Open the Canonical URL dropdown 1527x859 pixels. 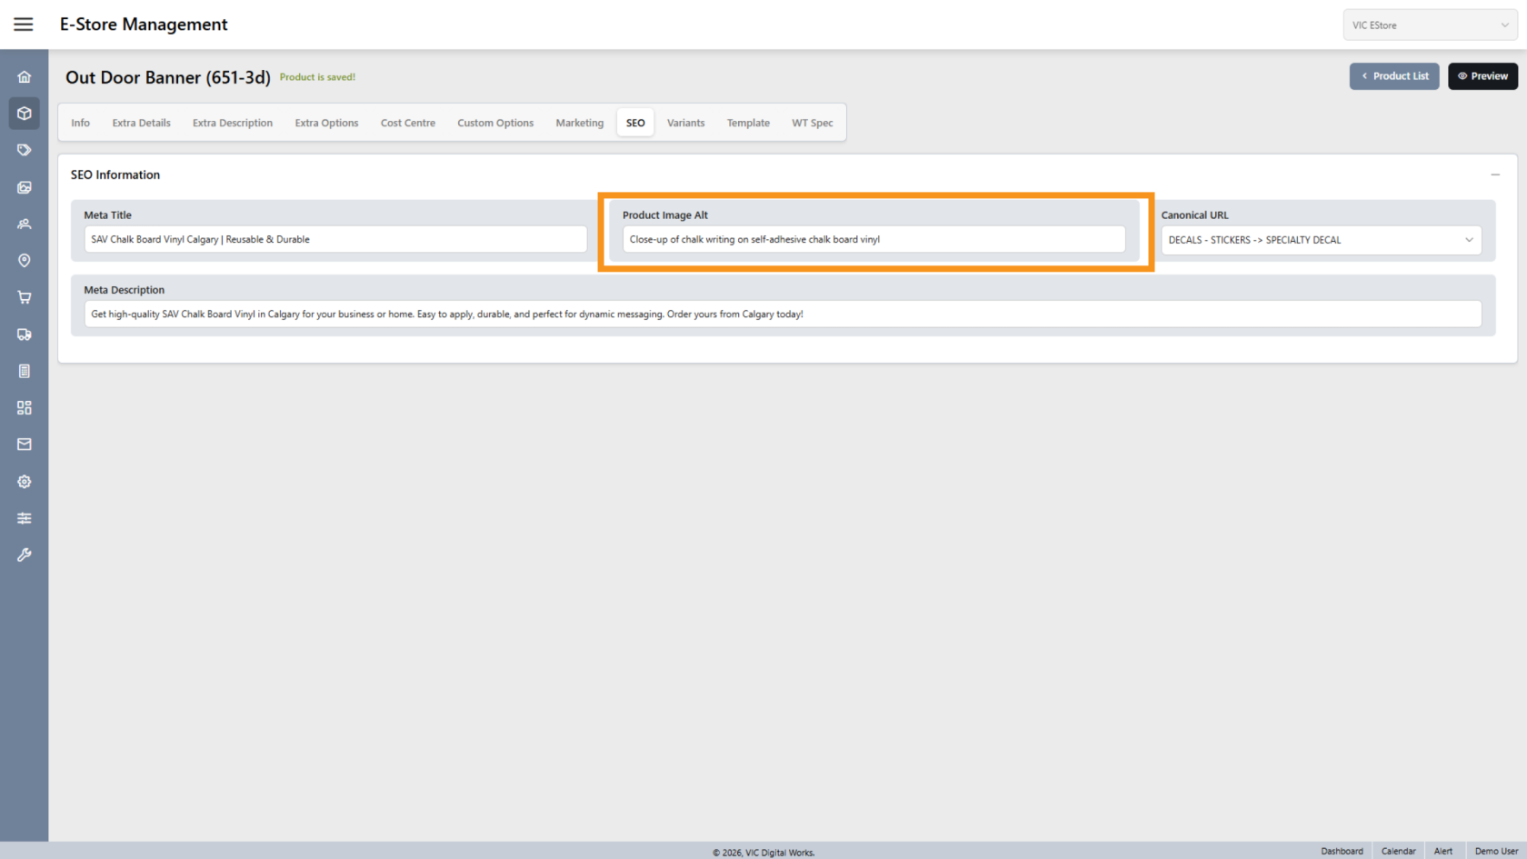click(1321, 240)
